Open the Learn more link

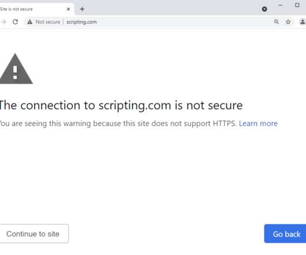pyautogui.click(x=258, y=123)
